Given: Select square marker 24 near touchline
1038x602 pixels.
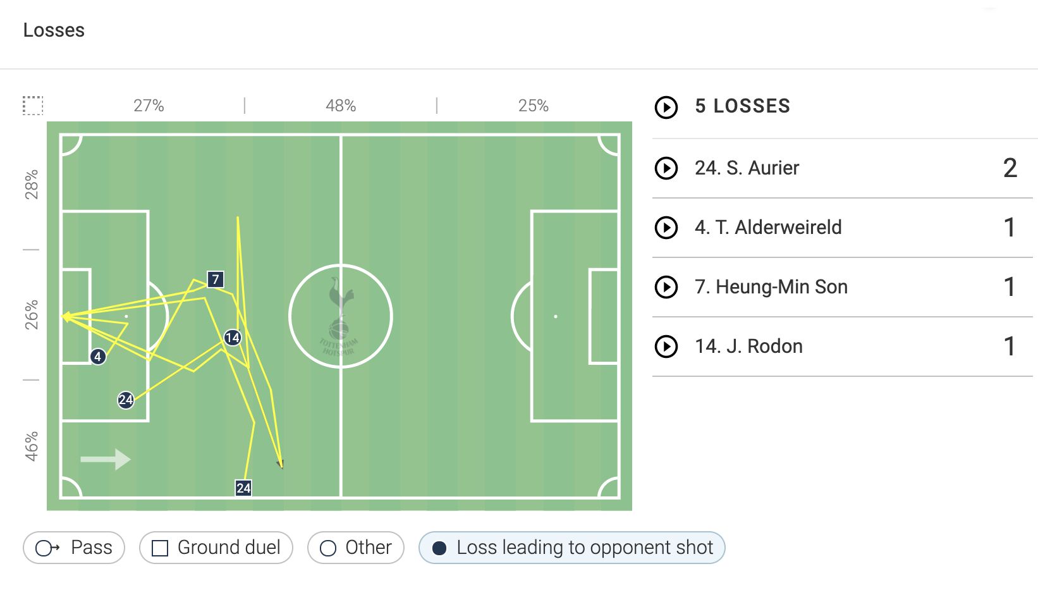Looking at the screenshot, I should pos(243,488).
